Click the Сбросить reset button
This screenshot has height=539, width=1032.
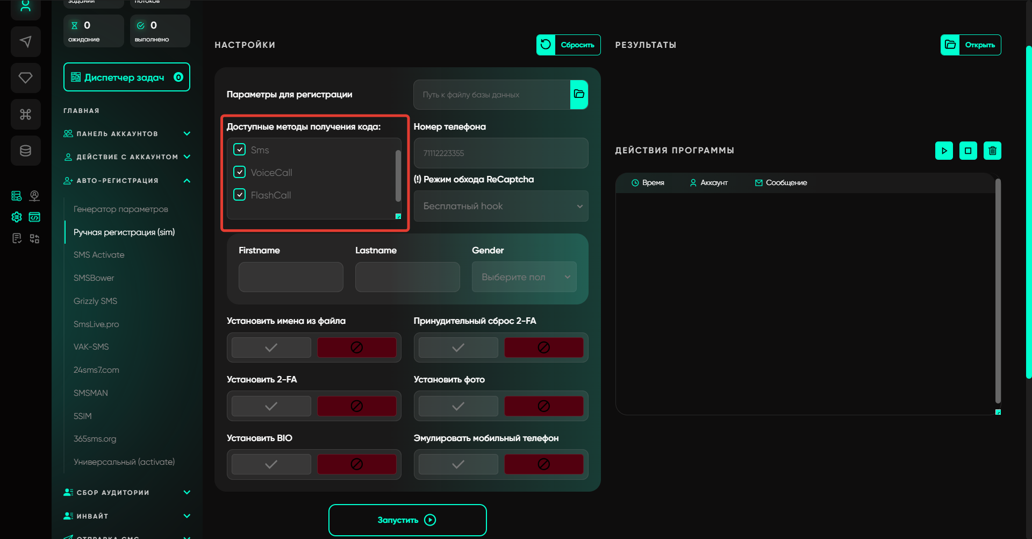click(x=568, y=45)
